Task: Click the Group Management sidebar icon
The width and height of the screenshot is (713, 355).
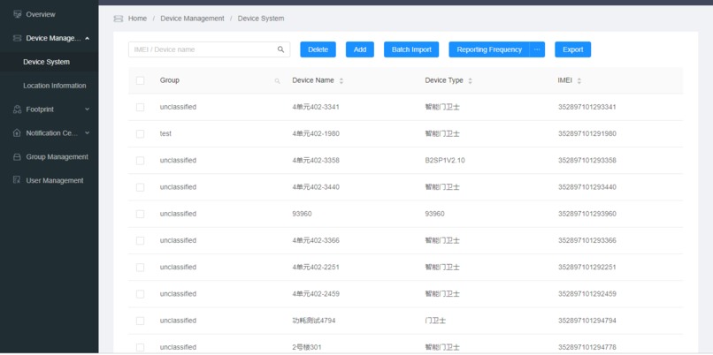Action: [x=18, y=156]
